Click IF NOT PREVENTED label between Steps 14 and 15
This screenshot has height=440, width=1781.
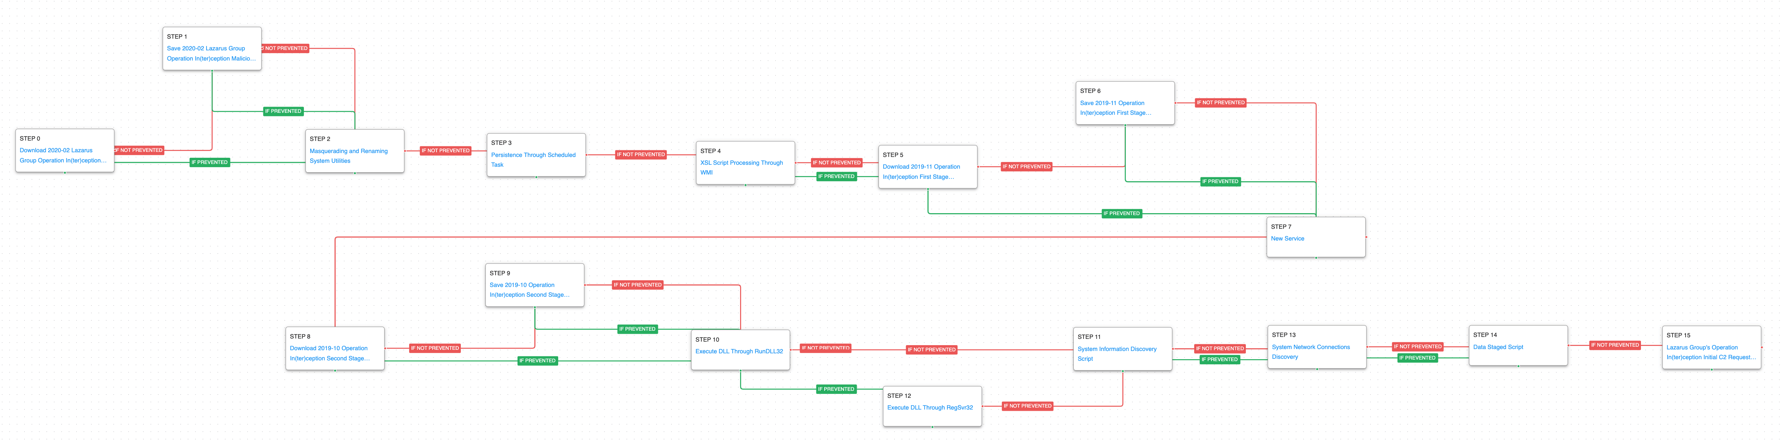pos(1614,346)
